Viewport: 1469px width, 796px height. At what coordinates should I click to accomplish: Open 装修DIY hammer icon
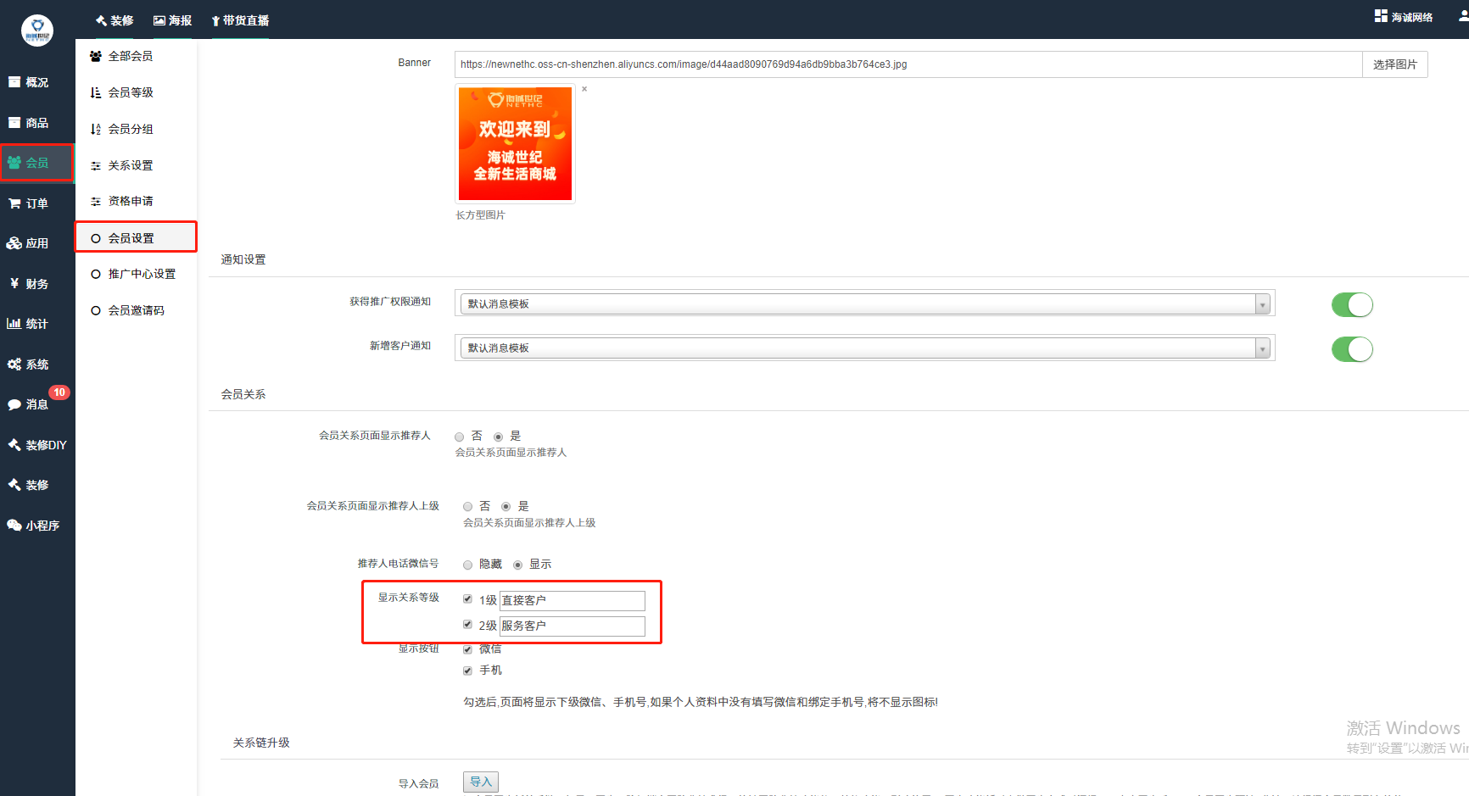14,445
